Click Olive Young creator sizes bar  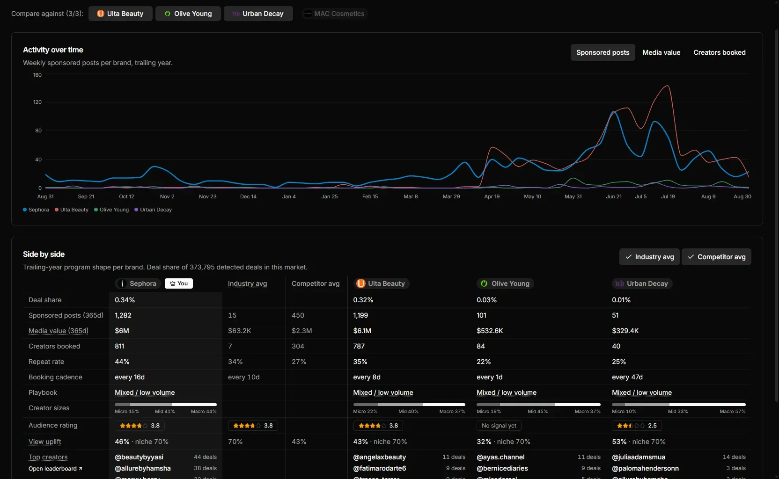(538, 405)
